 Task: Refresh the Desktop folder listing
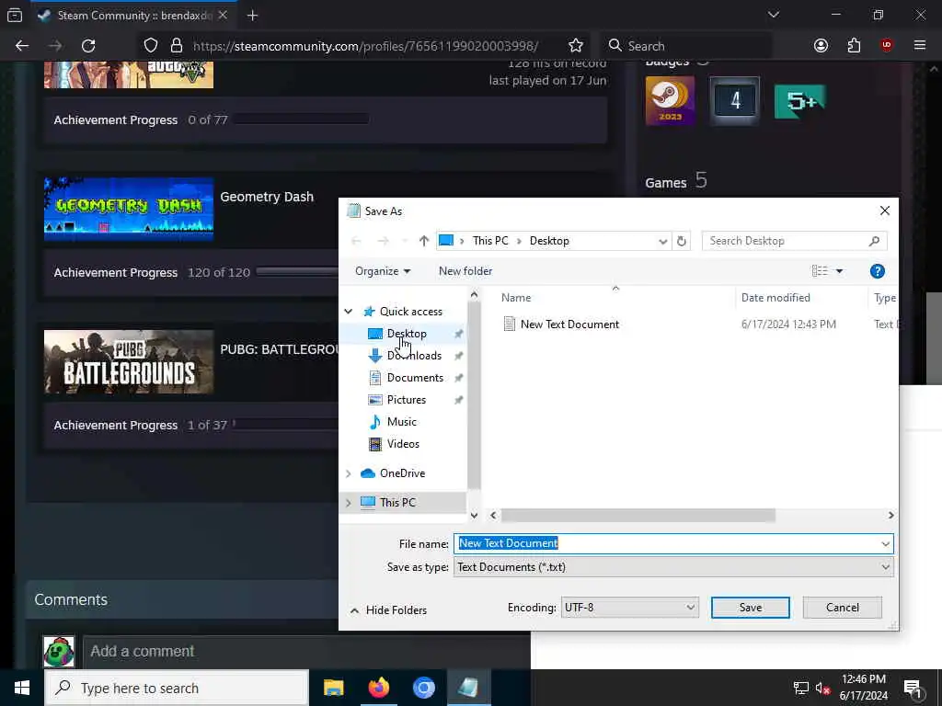tap(682, 241)
